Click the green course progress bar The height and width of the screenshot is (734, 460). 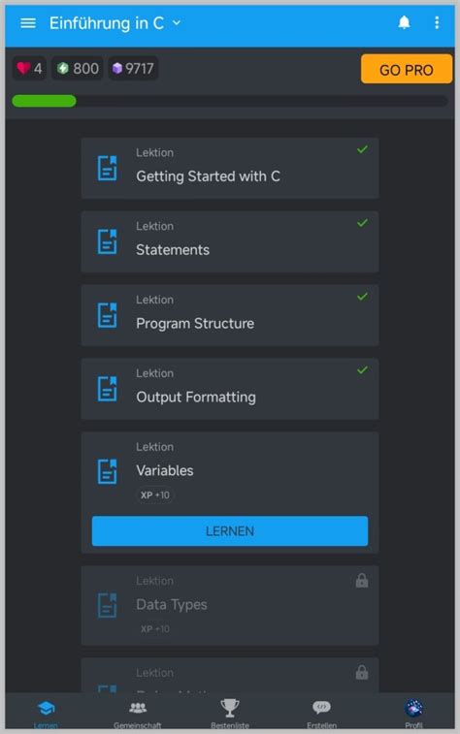pyautogui.click(x=230, y=101)
